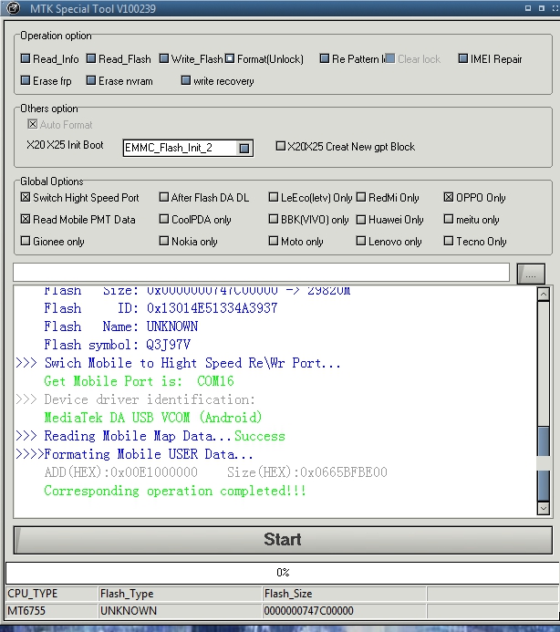The height and width of the screenshot is (632, 560).
Task: Click 'Device driver identification:' log line
Action: coord(136,399)
